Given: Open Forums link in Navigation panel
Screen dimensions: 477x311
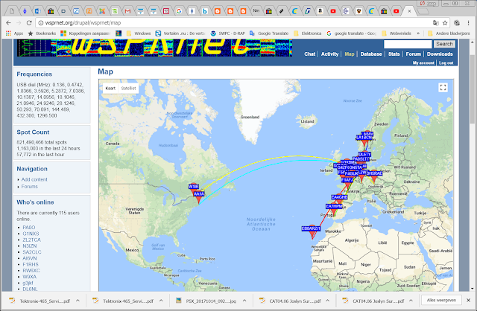Looking at the screenshot, I should coord(30,187).
